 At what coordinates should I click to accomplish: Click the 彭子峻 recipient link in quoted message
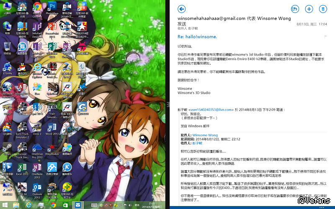click(197, 143)
